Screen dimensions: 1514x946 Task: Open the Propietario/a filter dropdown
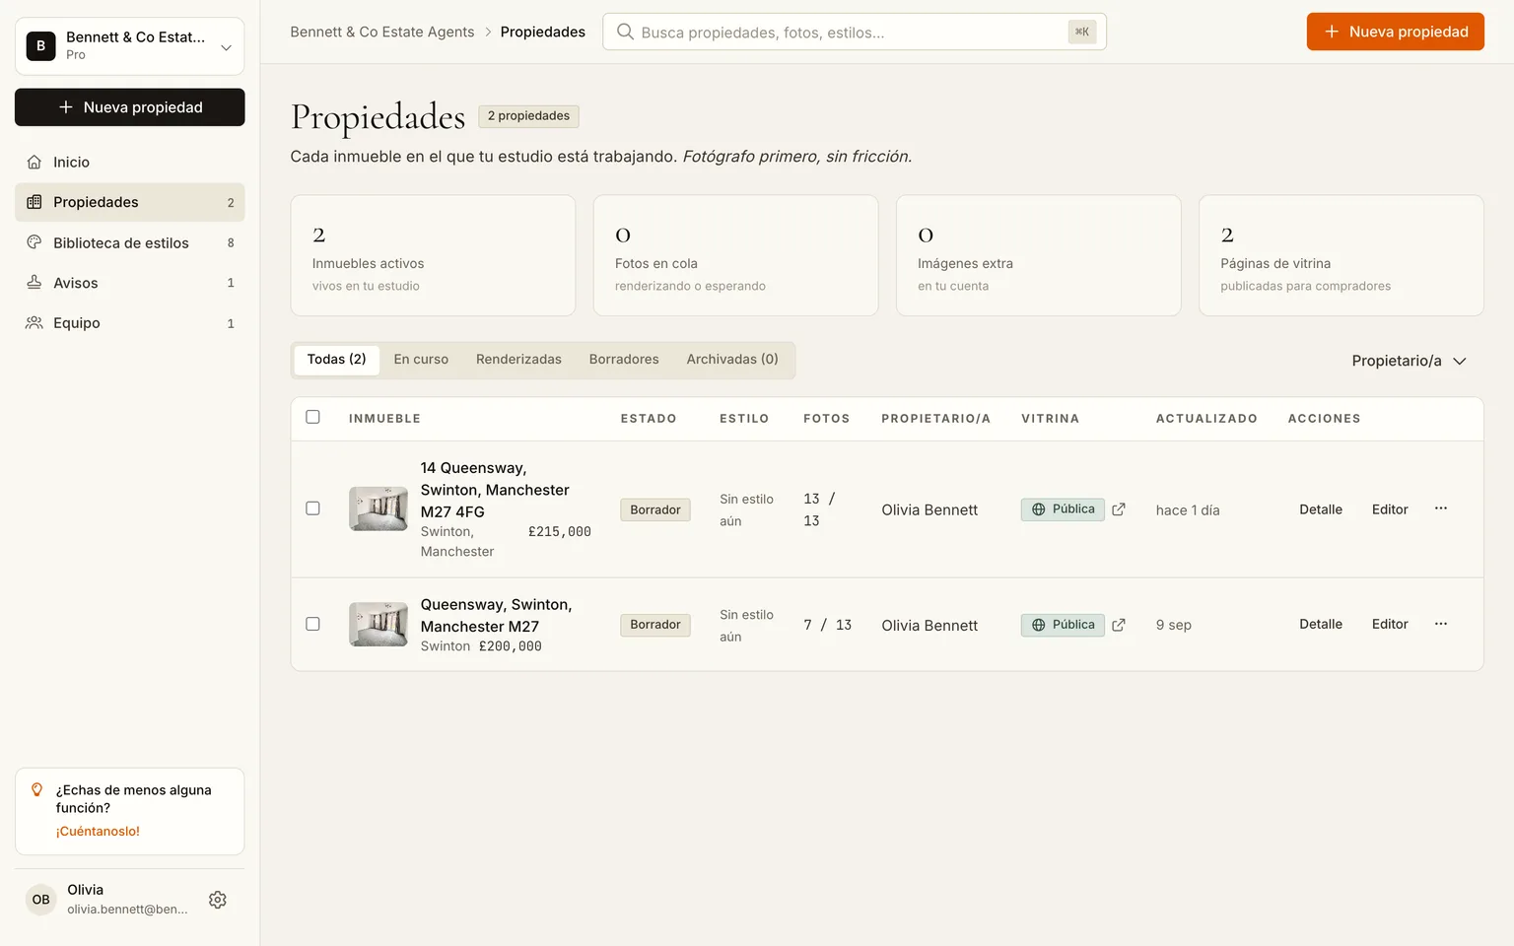point(1409,361)
